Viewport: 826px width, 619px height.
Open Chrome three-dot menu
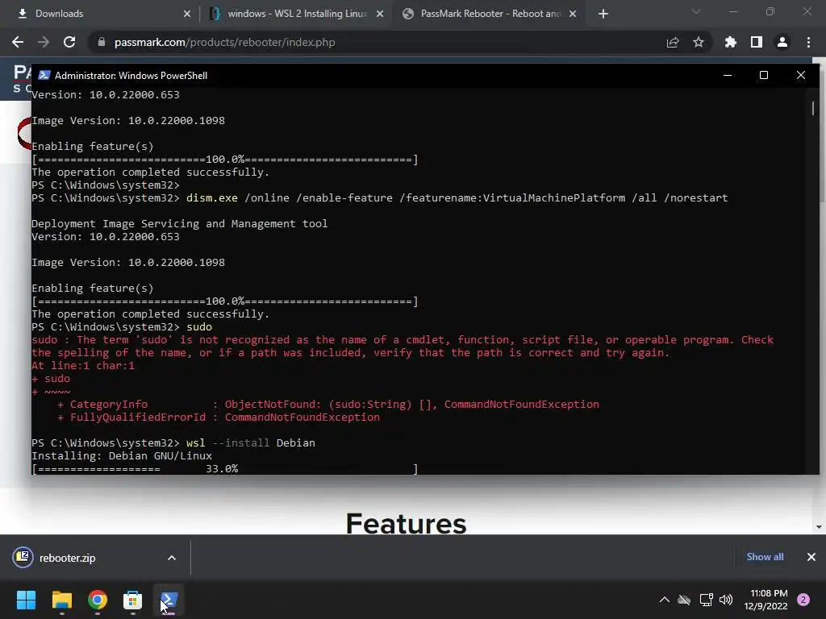pos(808,42)
